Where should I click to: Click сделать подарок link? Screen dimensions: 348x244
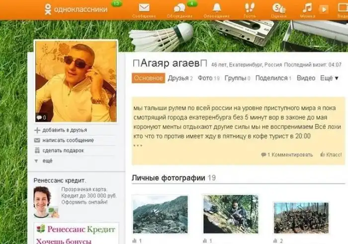pyautogui.click(x=63, y=150)
